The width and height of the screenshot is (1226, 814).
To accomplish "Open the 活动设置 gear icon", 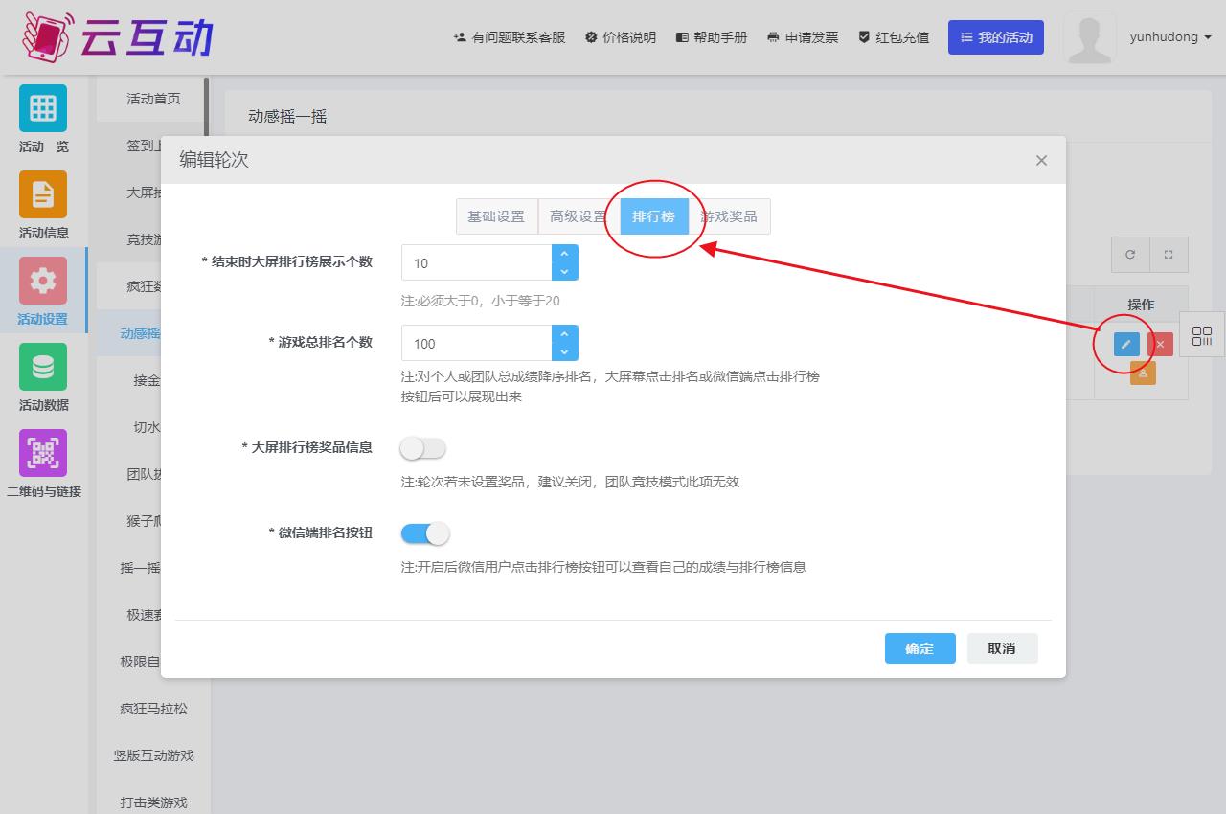I will coord(43,281).
